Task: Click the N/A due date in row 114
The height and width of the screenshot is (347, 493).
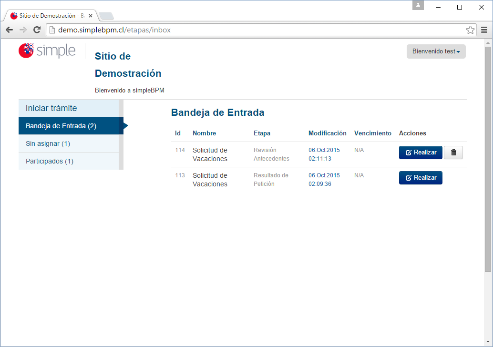Action: pos(359,150)
